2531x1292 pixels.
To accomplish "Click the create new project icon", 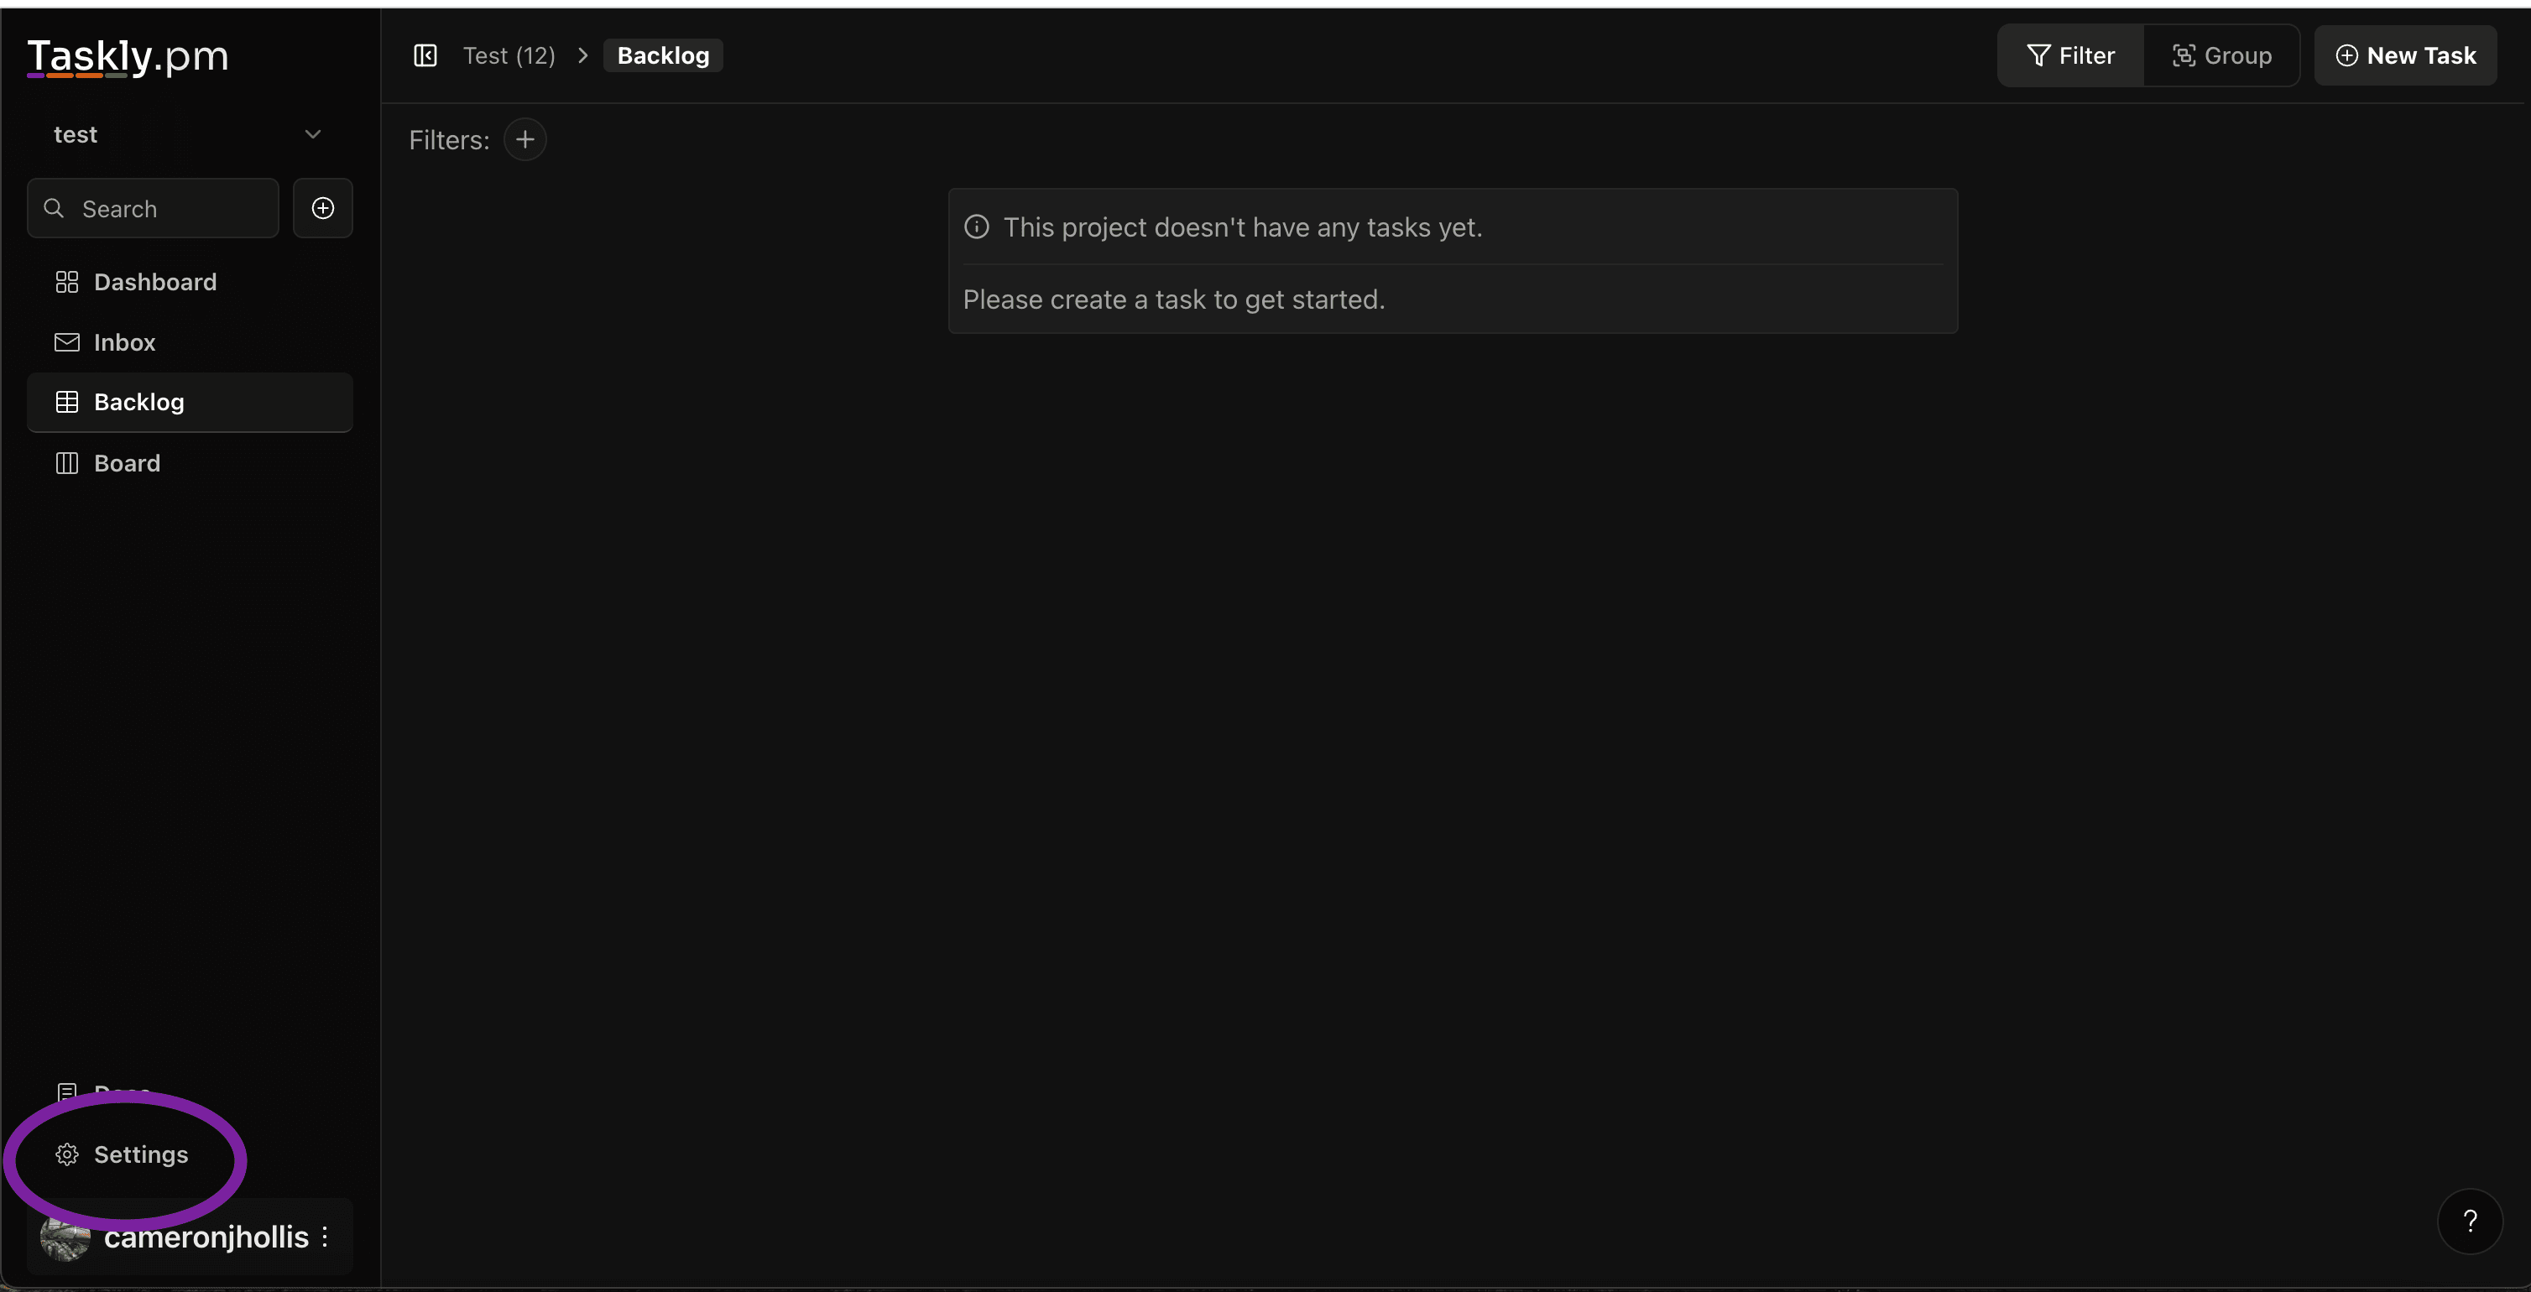I will coord(323,208).
